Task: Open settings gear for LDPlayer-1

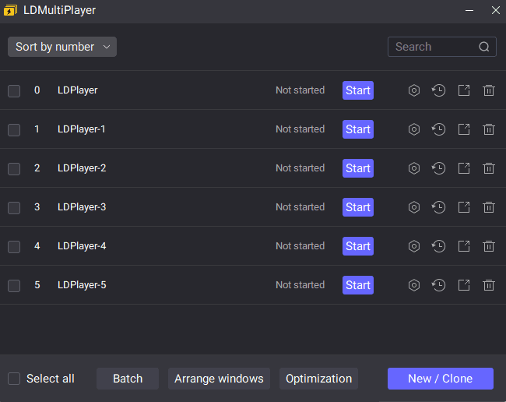Action: tap(414, 129)
